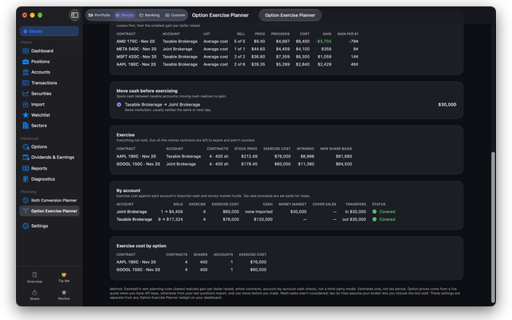Screen dimensions: 512x320
Task: Open Dividends & Earnings calendar icon
Action: click(26, 158)
